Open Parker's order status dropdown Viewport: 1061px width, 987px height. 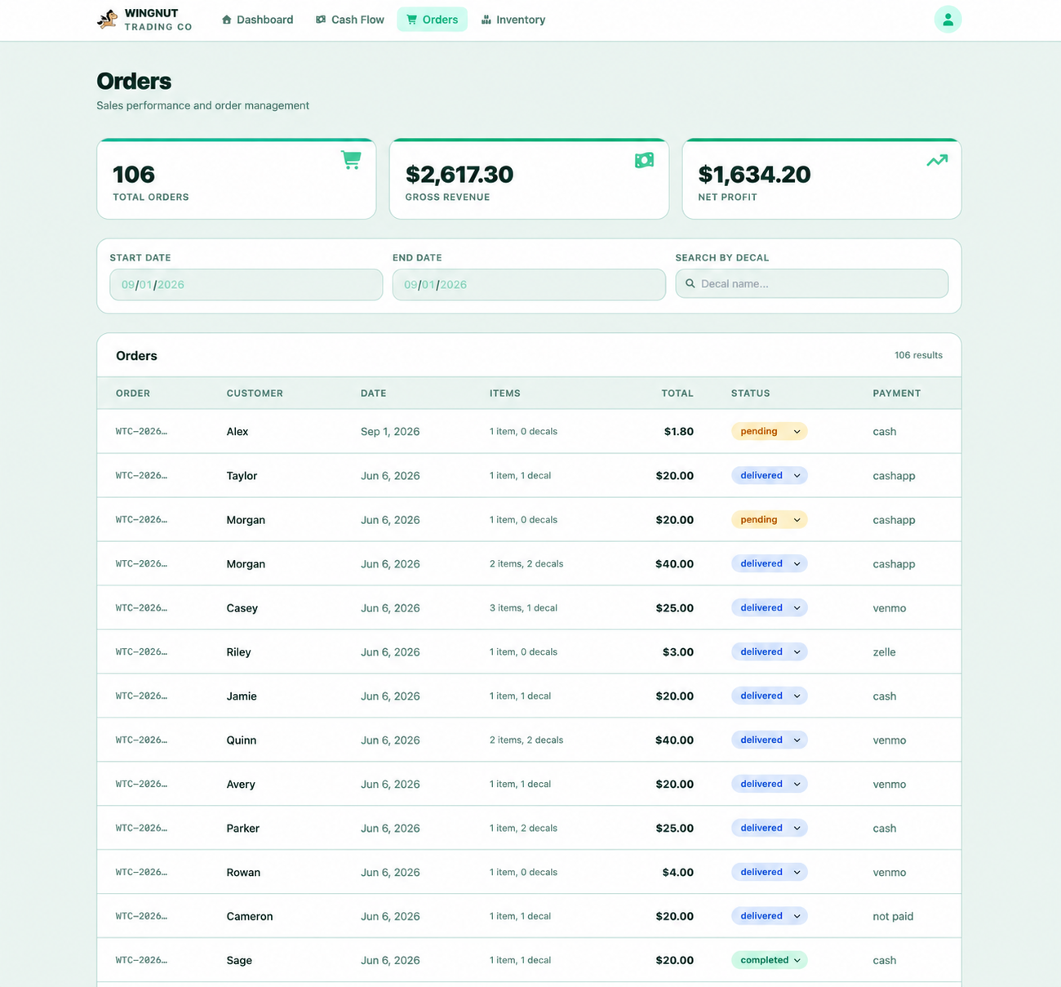tap(769, 828)
